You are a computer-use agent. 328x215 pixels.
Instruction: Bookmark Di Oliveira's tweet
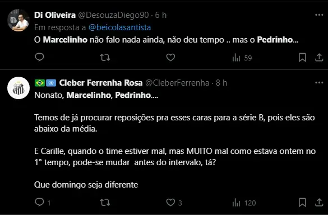coord(302,58)
